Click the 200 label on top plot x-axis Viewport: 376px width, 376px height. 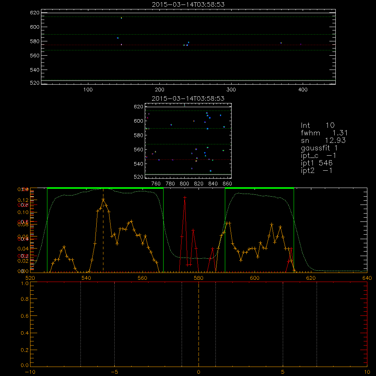(x=159, y=90)
